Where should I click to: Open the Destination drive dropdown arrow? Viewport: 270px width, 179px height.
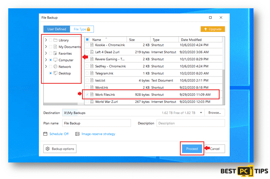201,113
